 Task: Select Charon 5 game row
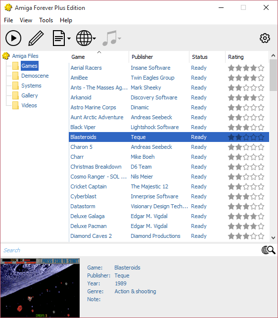tap(169, 147)
